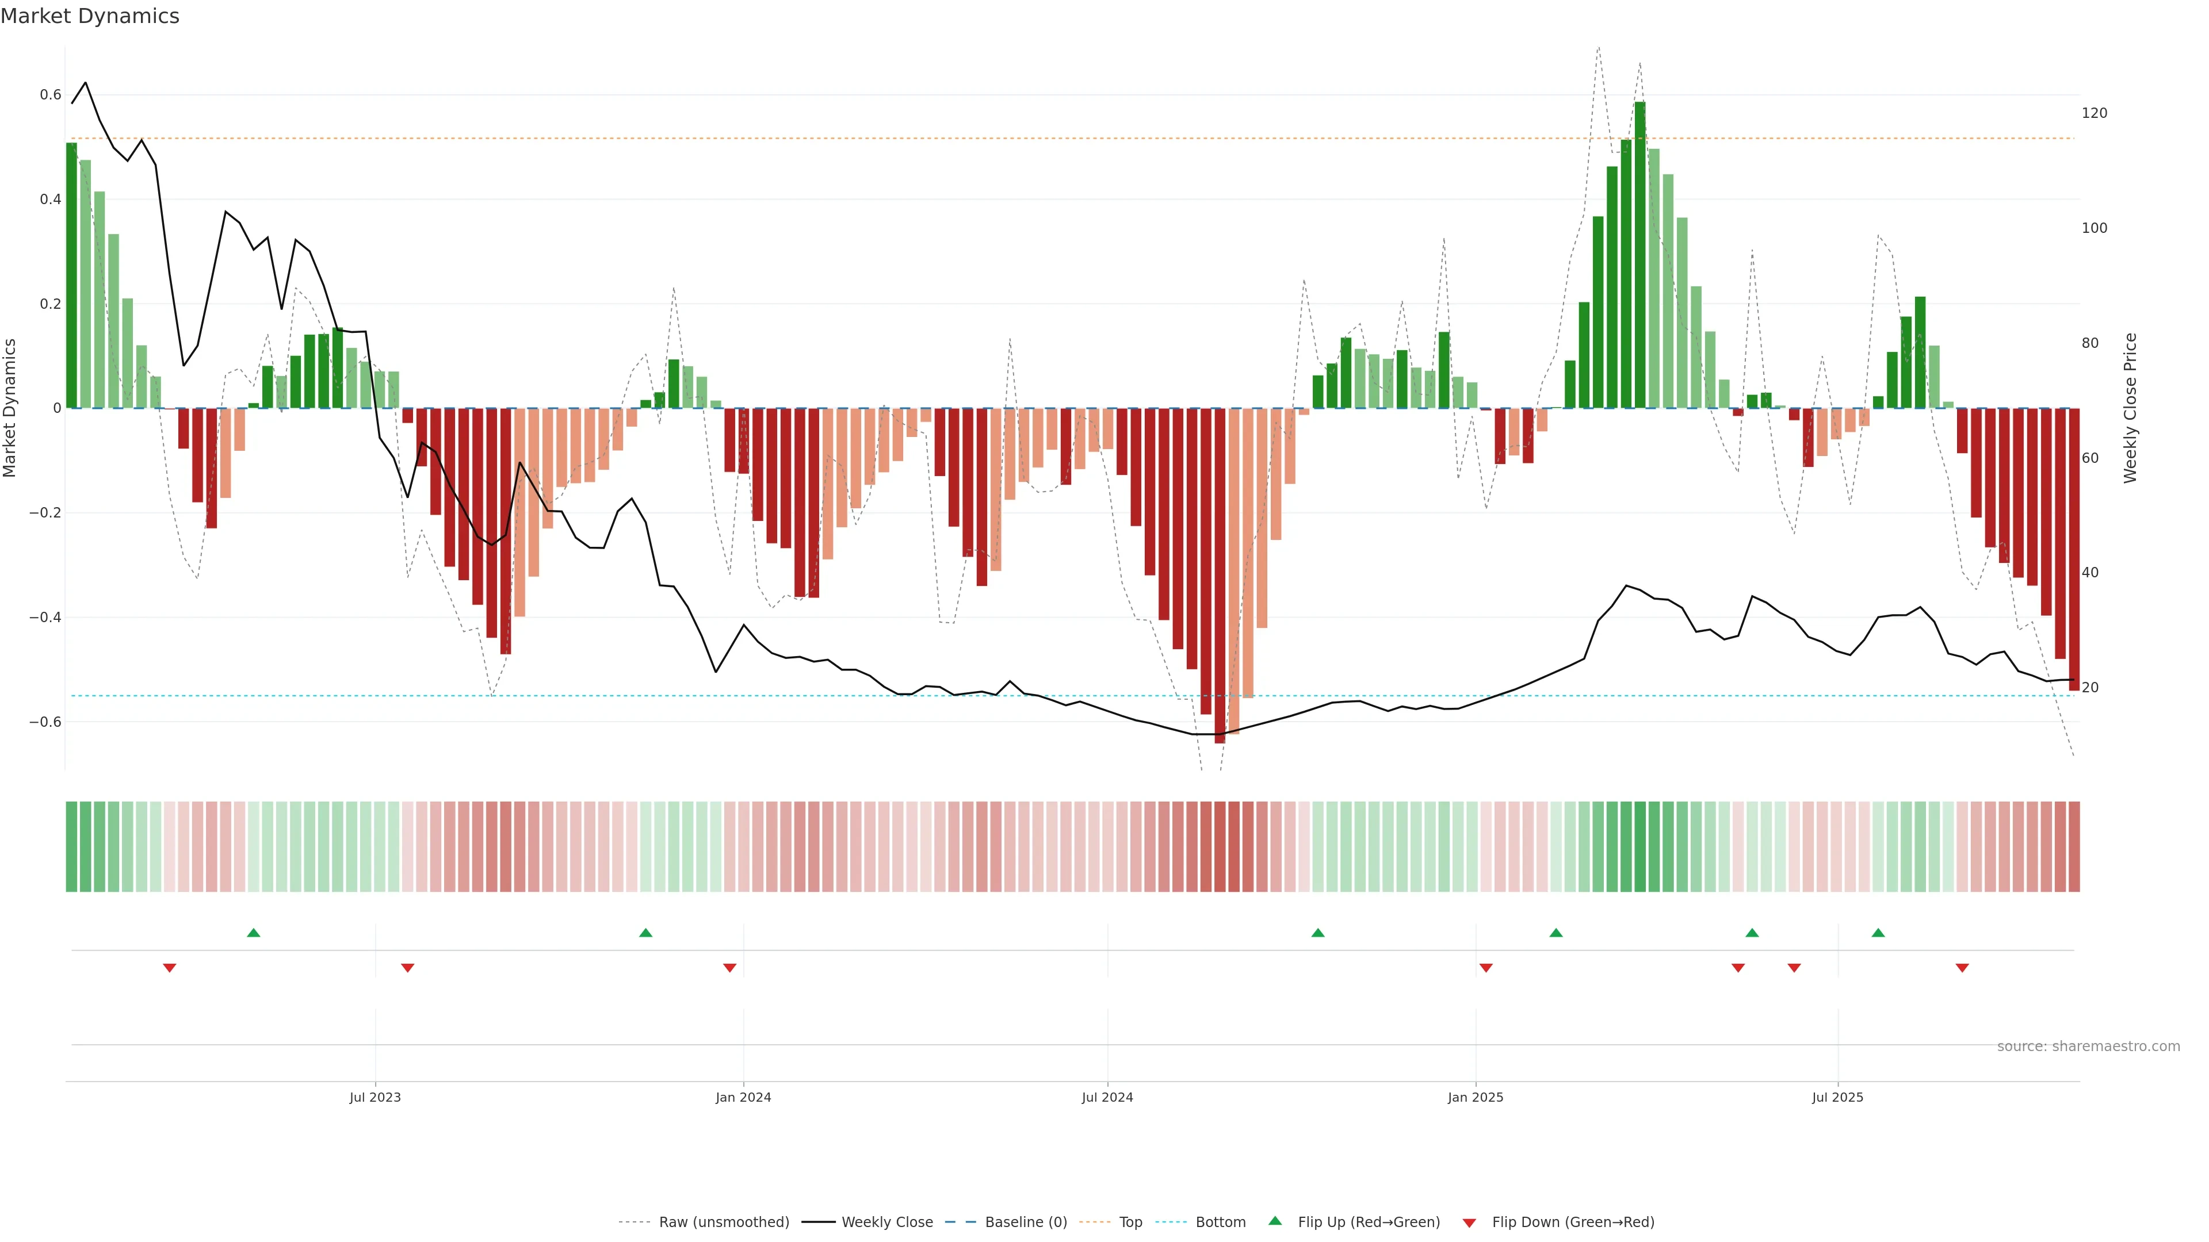Click the Weekly Close Price axis title
Viewport: 2209px width, 1242px height.
click(x=2130, y=408)
